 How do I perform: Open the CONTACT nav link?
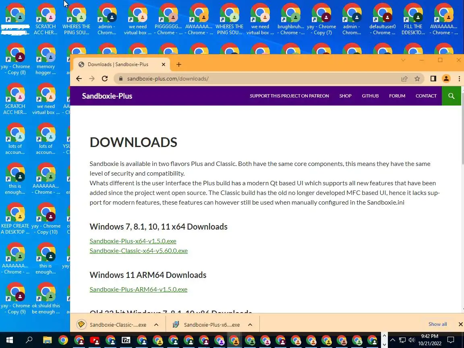point(426,96)
